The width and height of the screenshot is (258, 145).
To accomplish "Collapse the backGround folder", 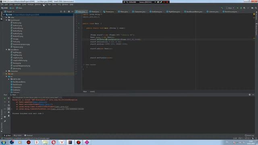I will coord(6,20).
